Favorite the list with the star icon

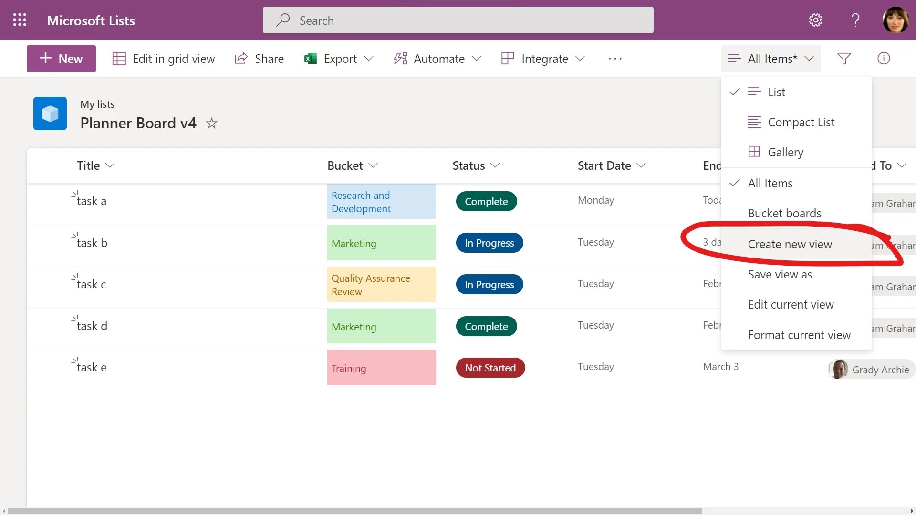[x=211, y=124]
